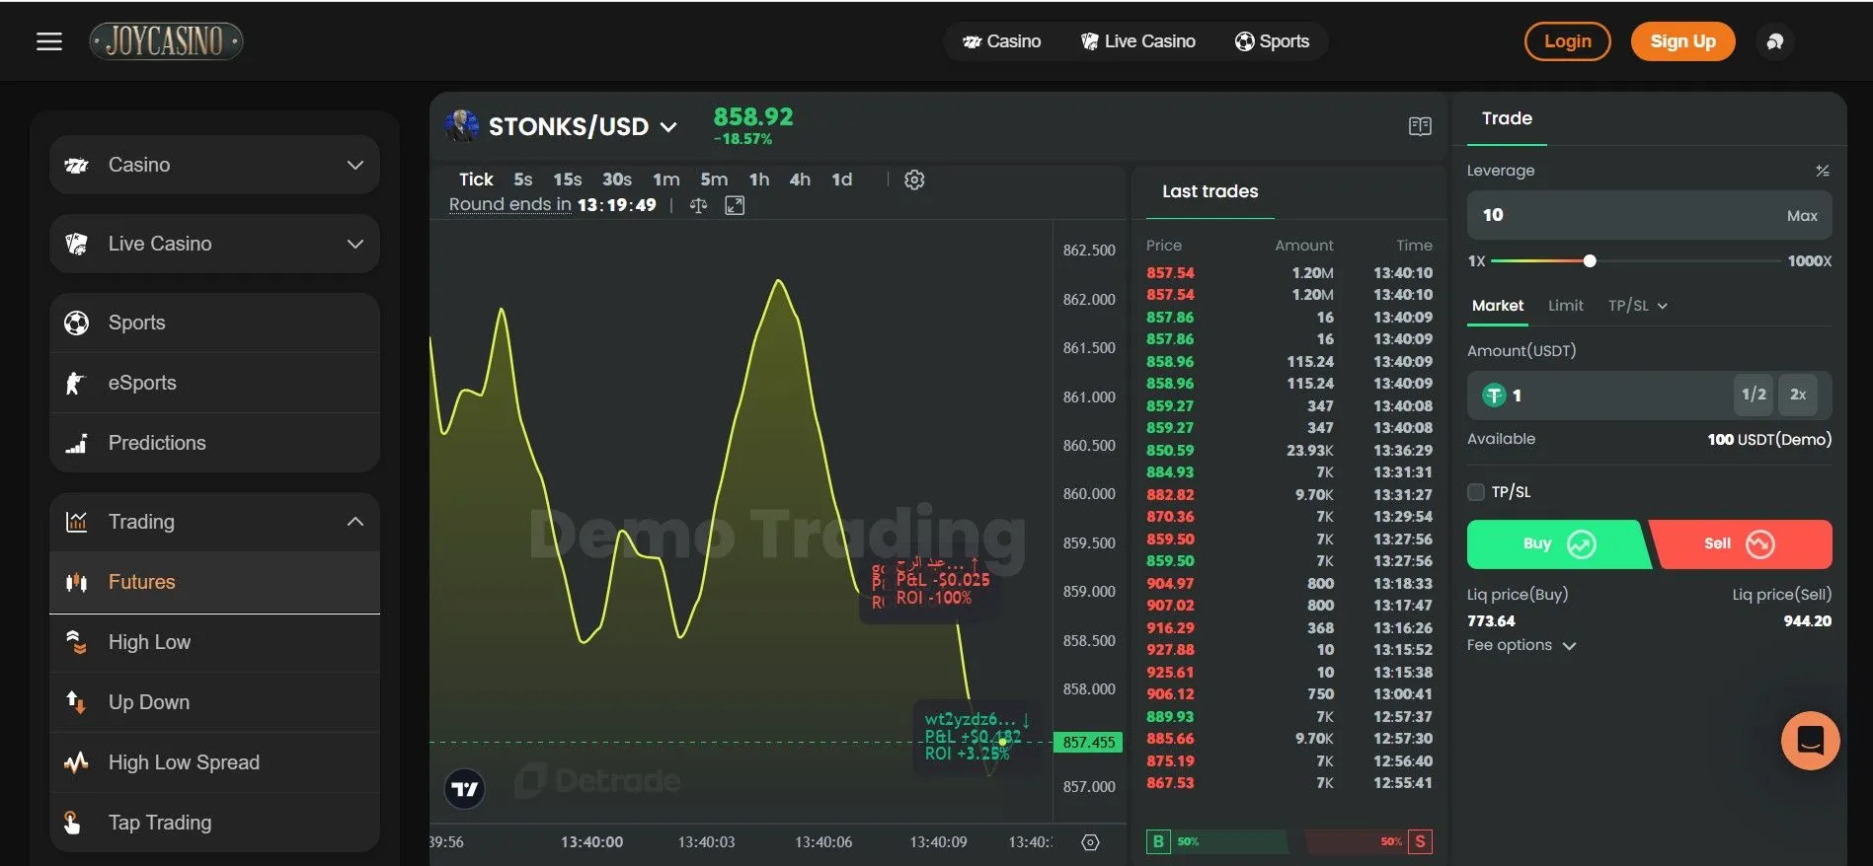Viewport: 1873px width, 866px height.
Task: Enable the TP/SL checkbox
Action: point(1476,492)
